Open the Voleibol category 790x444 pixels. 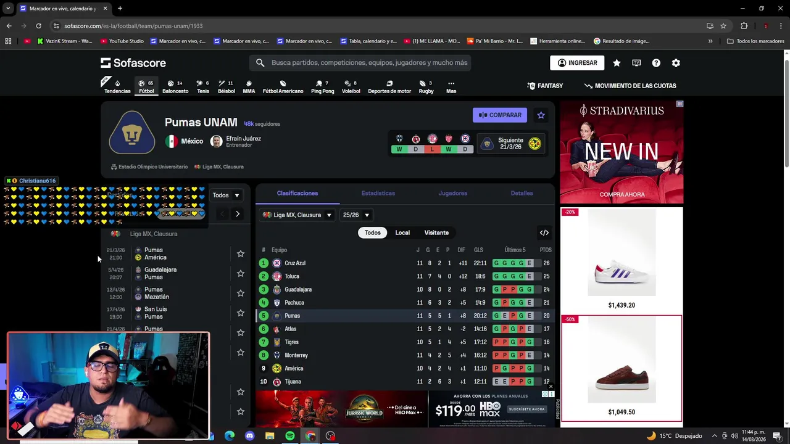coord(351,86)
